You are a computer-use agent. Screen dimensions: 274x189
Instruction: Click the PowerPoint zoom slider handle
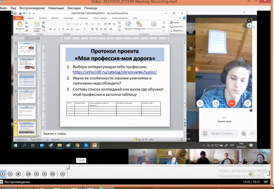pos(163,139)
